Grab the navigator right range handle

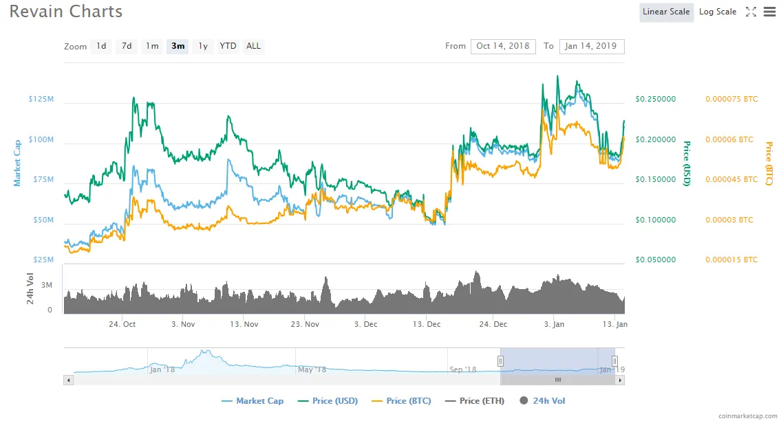tap(614, 361)
